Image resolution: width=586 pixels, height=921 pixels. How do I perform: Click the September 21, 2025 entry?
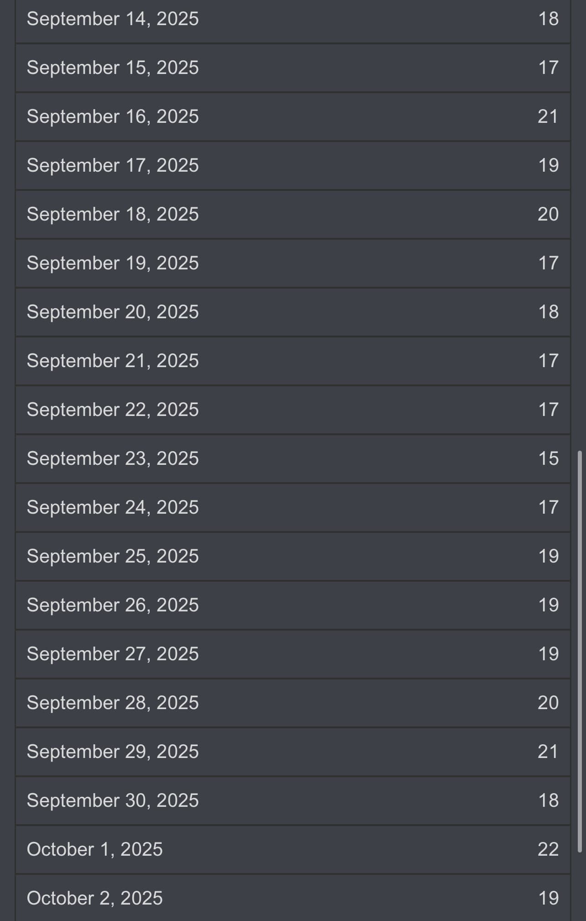tap(292, 361)
